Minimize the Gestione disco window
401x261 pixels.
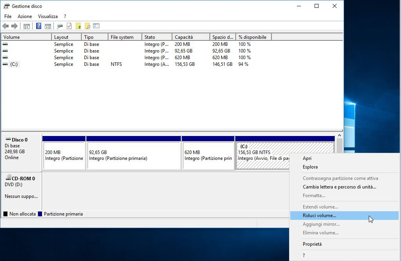click(299, 6)
